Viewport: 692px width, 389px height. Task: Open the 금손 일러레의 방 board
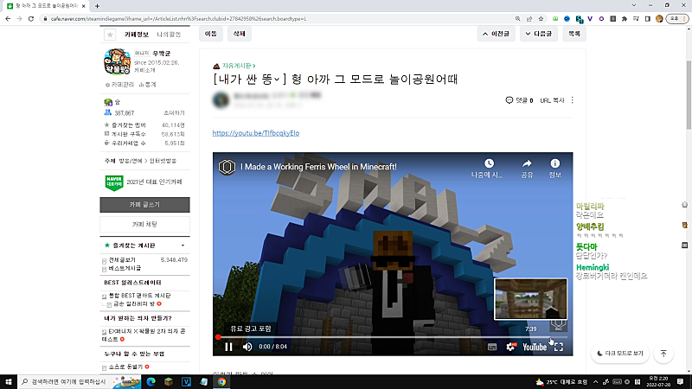pyautogui.click(x=134, y=304)
